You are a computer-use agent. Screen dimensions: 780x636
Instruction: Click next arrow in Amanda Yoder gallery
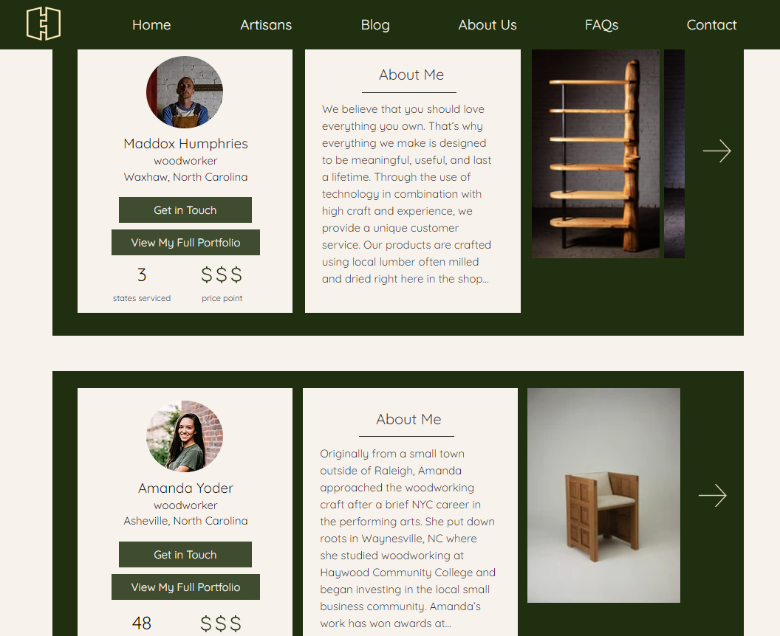coord(712,495)
